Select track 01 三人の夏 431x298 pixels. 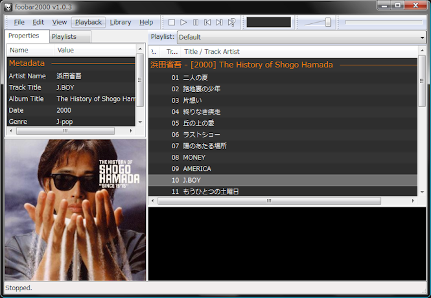click(x=283, y=78)
